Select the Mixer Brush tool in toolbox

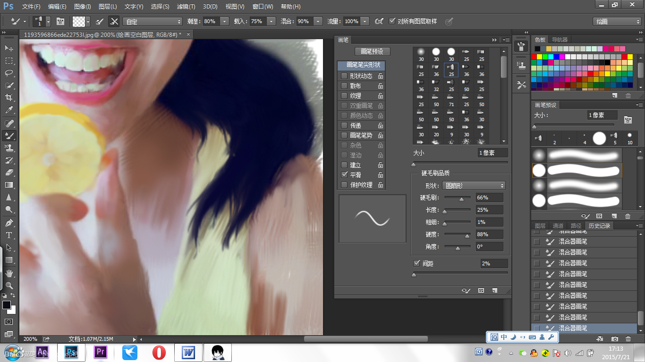click(x=9, y=136)
